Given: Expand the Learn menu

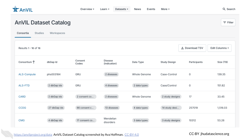Looking at the screenshot, I should (x=105, y=9).
